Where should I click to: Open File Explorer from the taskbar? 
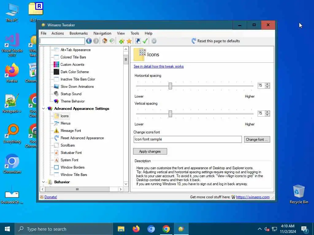121,229
